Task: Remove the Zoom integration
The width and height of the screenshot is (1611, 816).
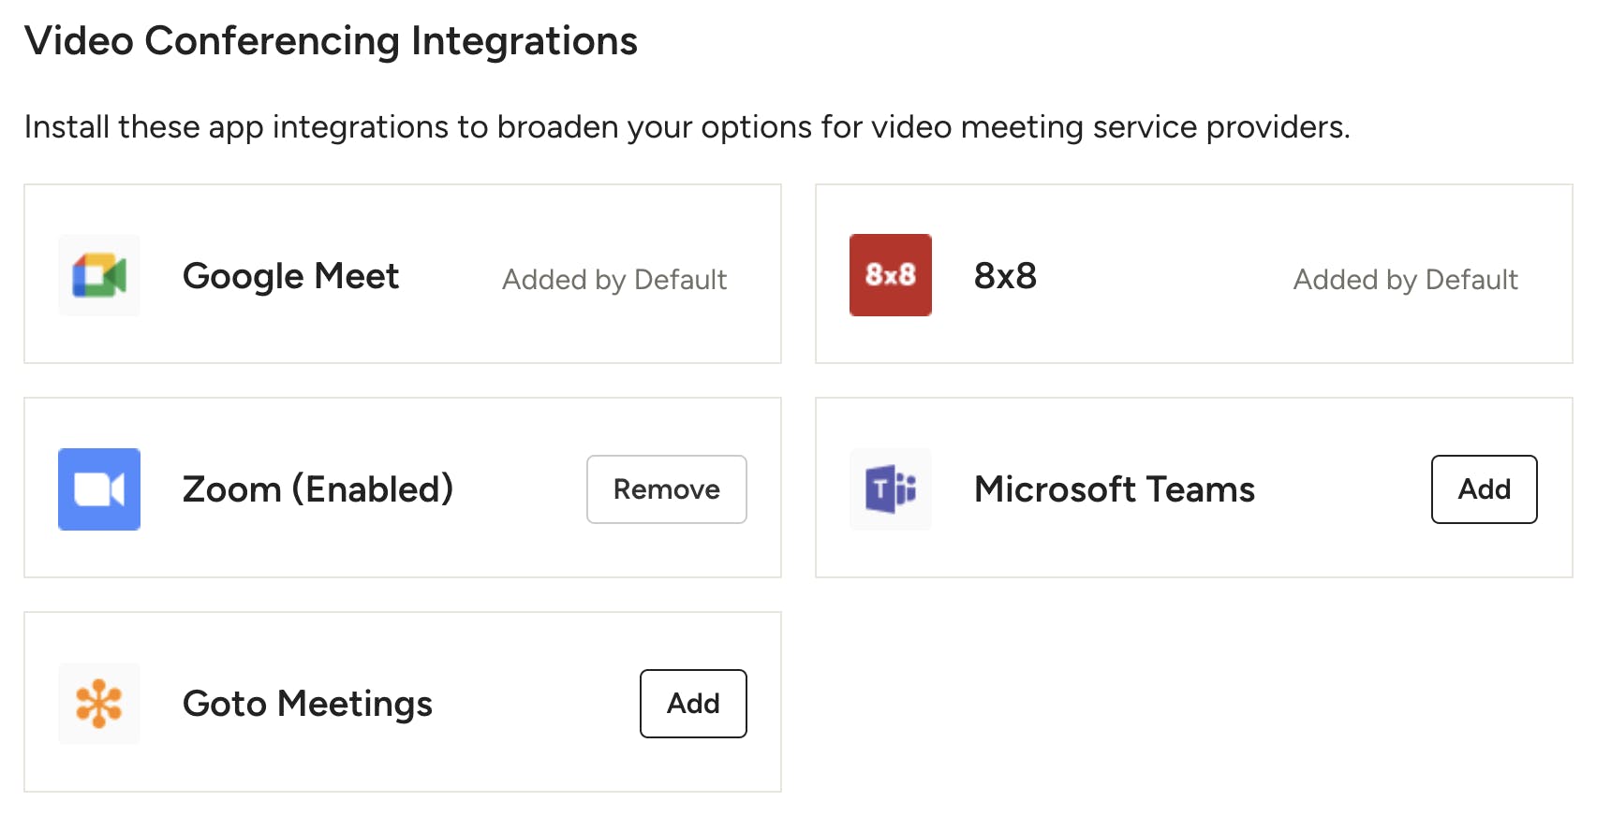Action: (667, 489)
